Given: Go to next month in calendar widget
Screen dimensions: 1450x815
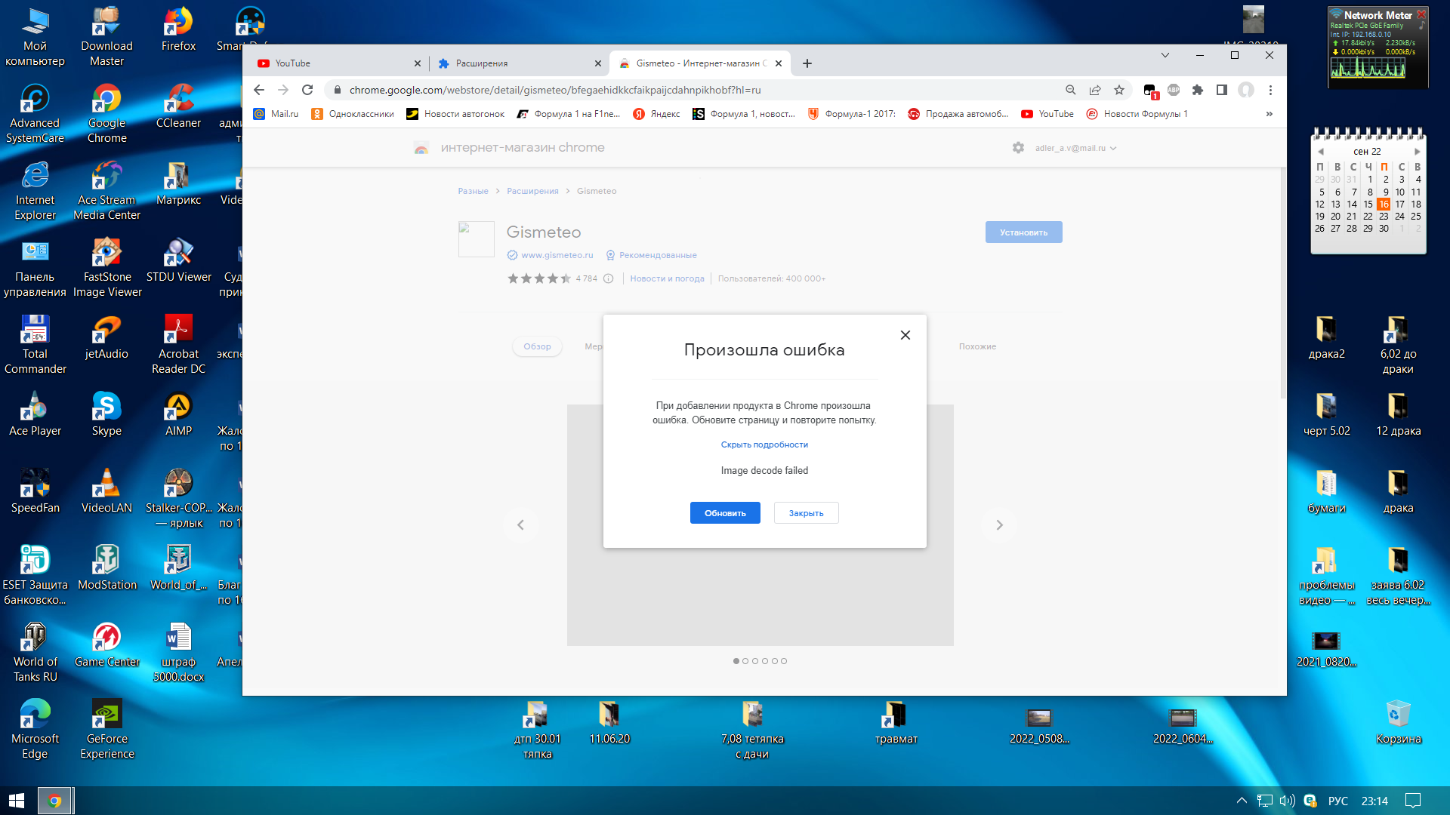Looking at the screenshot, I should point(1418,152).
